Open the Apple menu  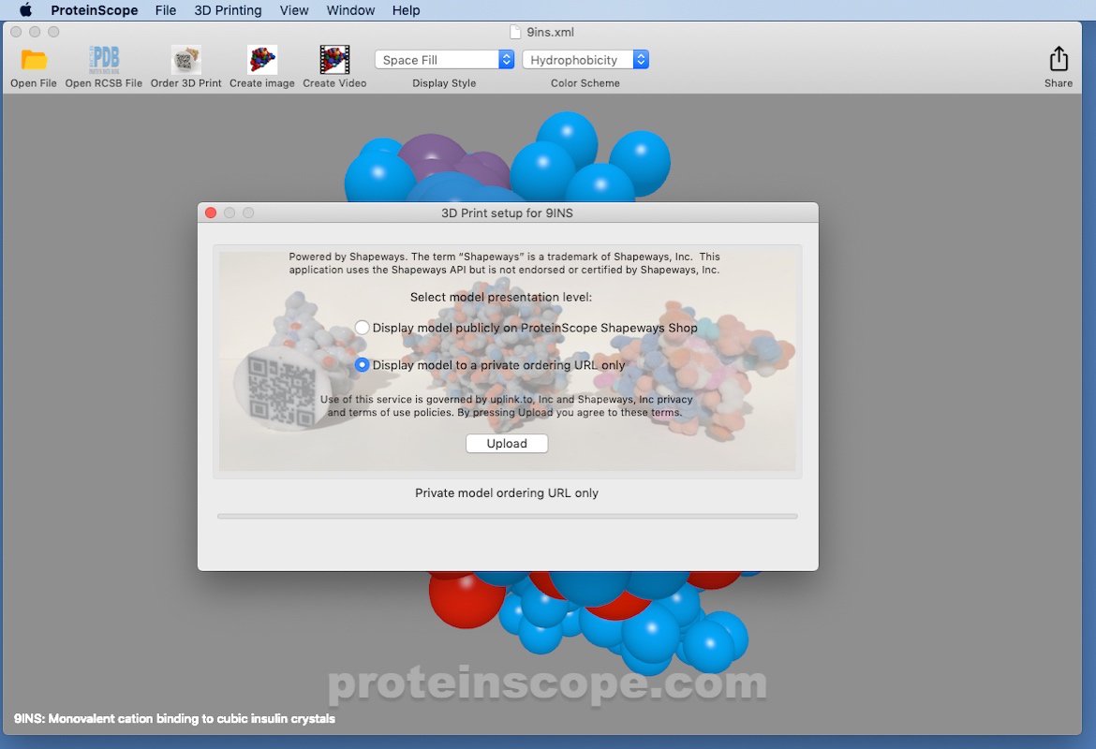(25, 10)
